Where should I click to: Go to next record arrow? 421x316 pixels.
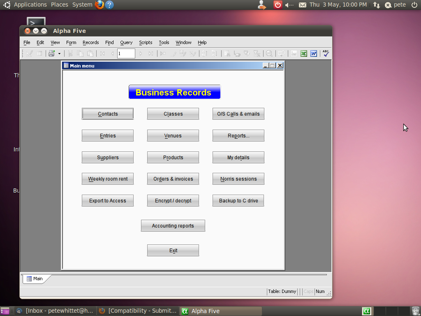coord(141,53)
